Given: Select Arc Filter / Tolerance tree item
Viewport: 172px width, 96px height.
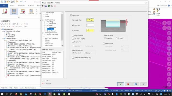Looking at the screenshot, I should pos(51,38).
